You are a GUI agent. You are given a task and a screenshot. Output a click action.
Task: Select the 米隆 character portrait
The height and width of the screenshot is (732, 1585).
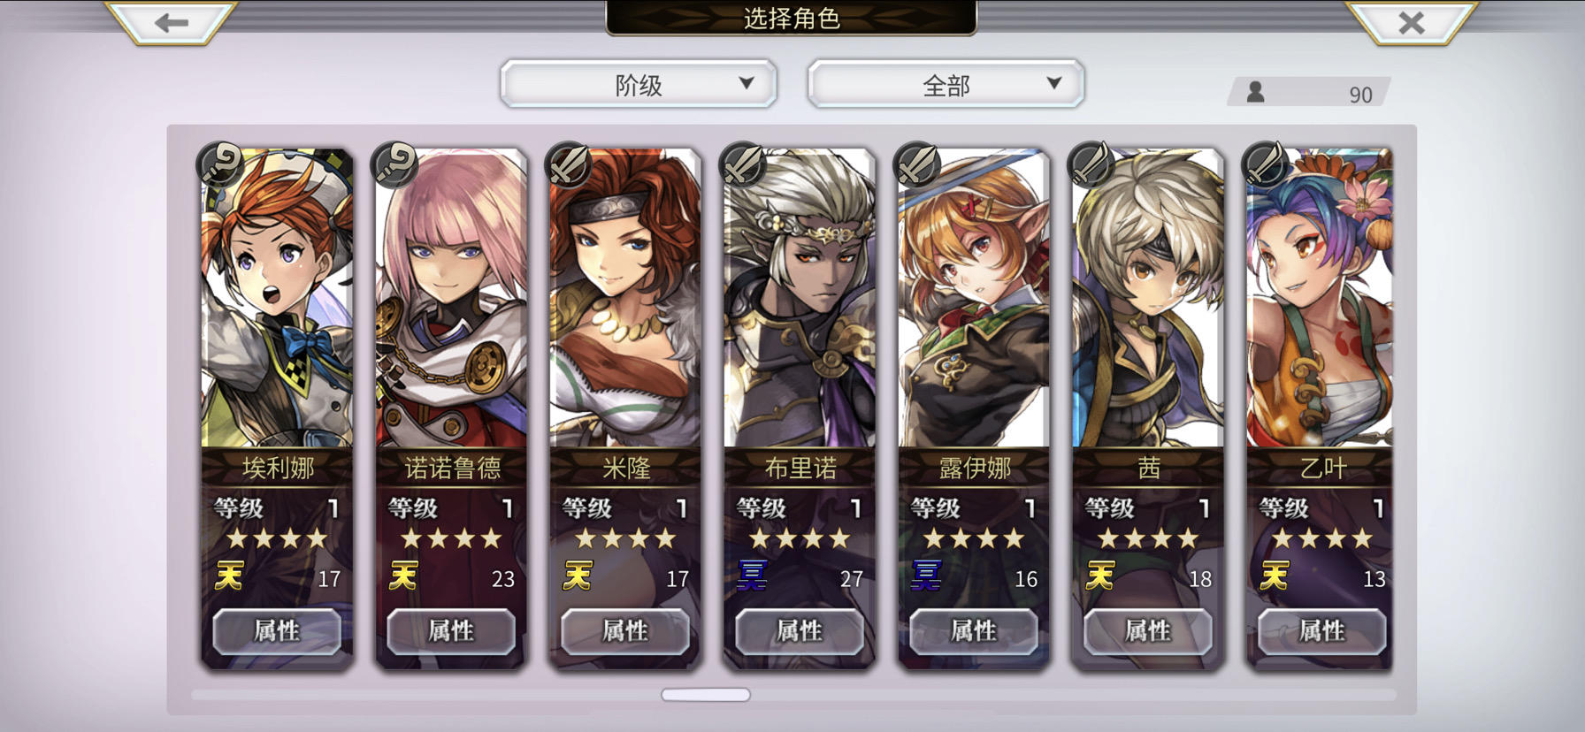coord(625,299)
